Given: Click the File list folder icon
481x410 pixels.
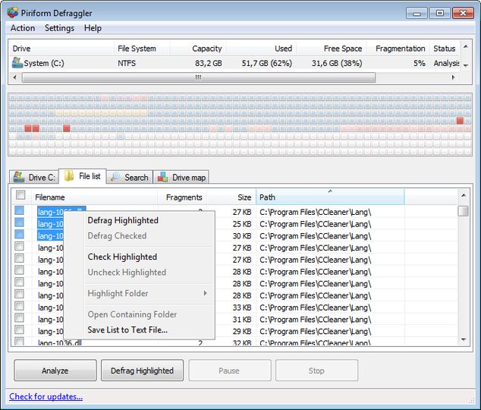Looking at the screenshot, I should pyautogui.click(x=69, y=177).
